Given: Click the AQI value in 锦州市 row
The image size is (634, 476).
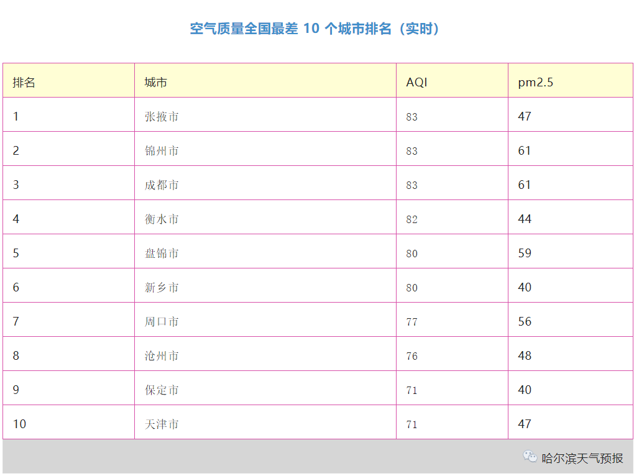Looking at the screenshot, I should click(411, 151).
